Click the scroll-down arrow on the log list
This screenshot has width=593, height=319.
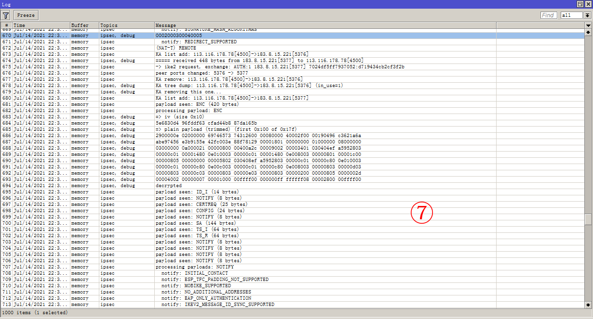589,305
